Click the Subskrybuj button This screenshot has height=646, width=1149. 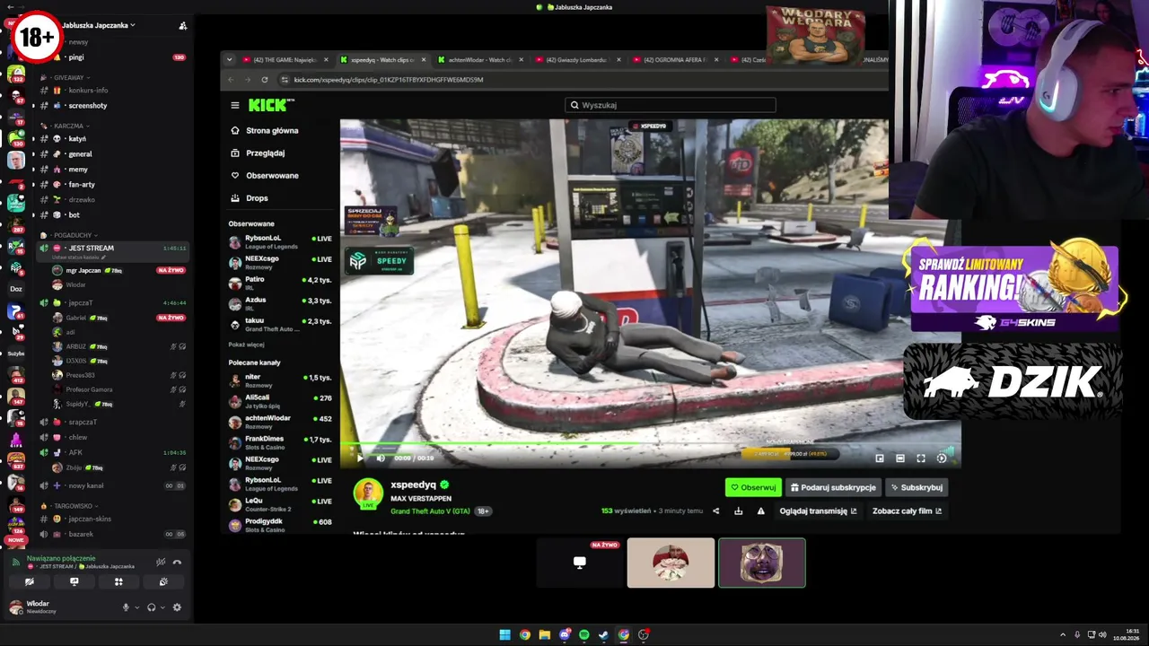(917, 487)
